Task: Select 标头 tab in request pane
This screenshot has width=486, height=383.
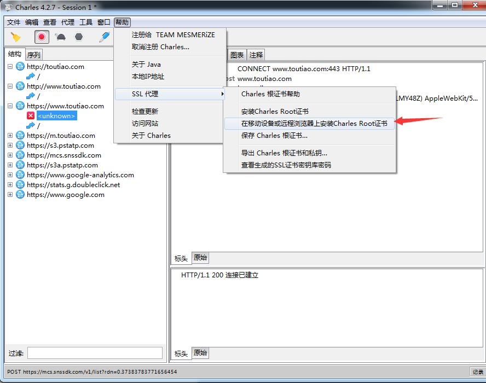Action: (181, 258)
